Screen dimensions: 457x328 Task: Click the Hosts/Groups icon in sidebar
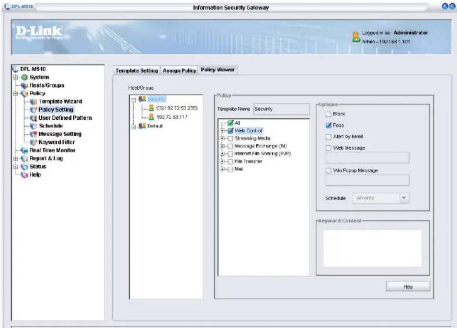(24, 85)
